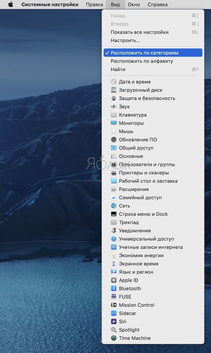Open Строка меню и Dock entry

pyautogui.click(x=153, y=214)
